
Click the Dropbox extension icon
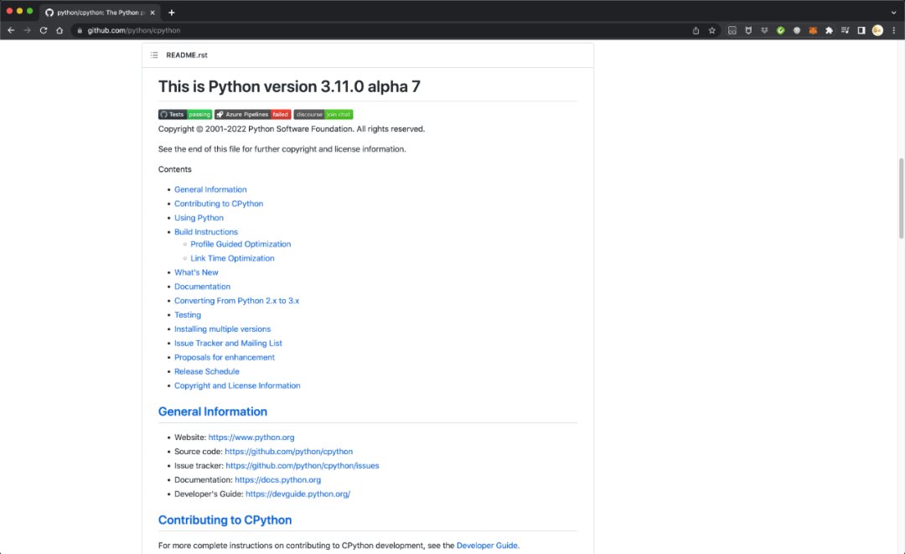pos(764,30)
